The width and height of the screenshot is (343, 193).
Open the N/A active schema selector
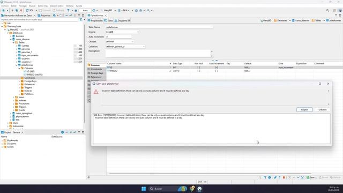coord(125,10)
